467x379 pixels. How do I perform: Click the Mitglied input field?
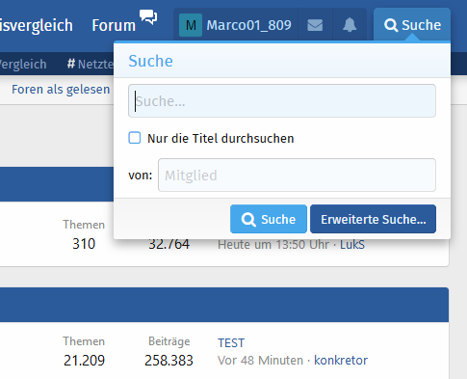point(297,176)
